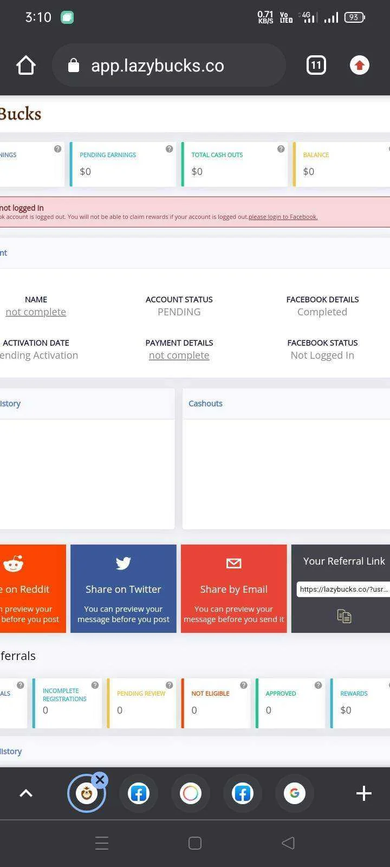Click 'not complete' under Payment Details
This screenshot has height=867, width=390.
[179, 355]
